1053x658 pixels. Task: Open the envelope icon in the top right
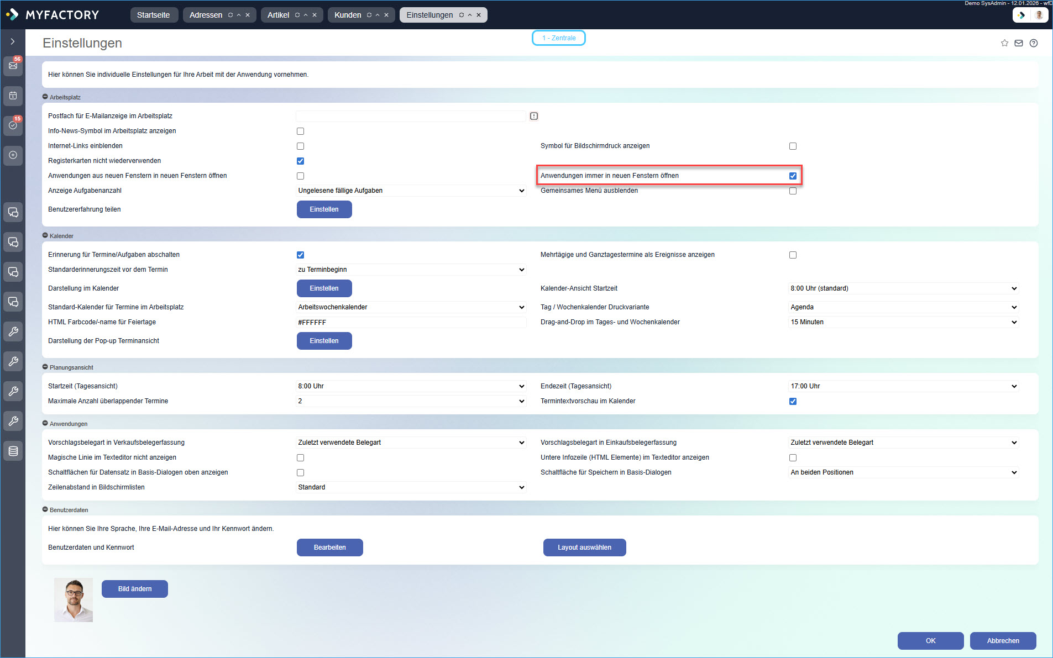[x=1019, y=43]
